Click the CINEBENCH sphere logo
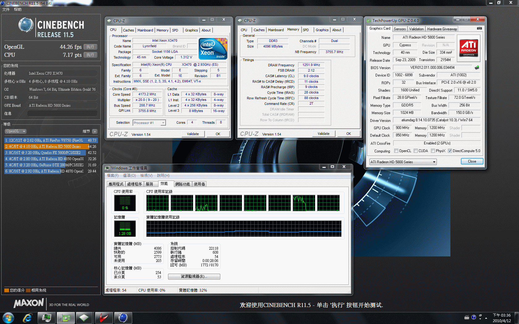Image resolution: width=519 pixels, height=324 pixels. pos(26,25)
